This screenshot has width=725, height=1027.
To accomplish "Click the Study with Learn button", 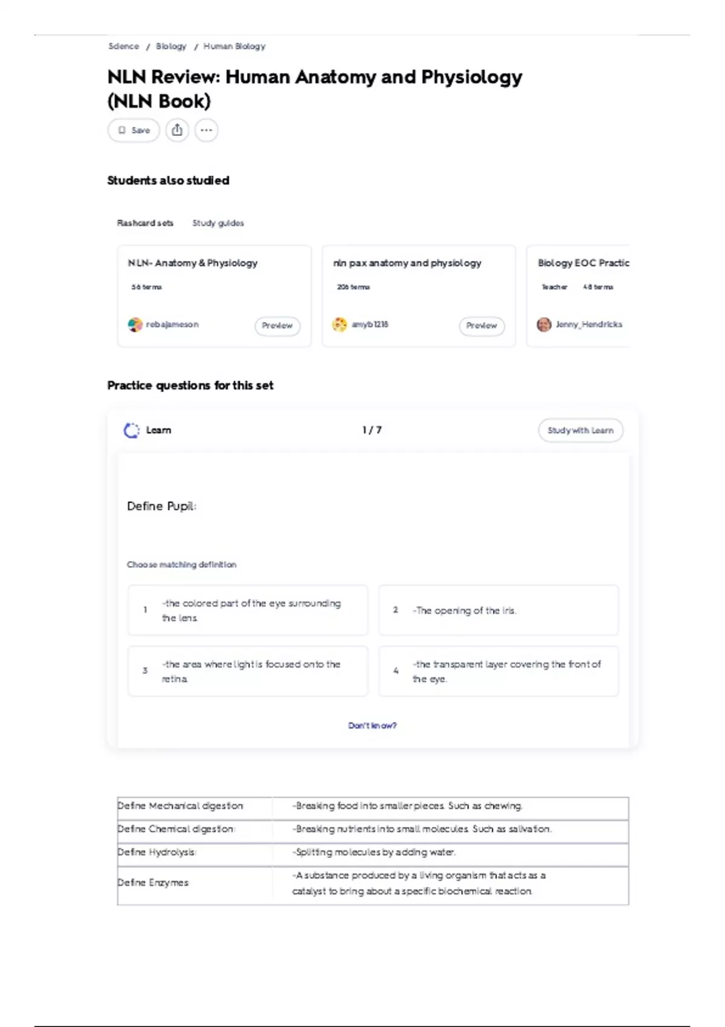I will [x=580, y=430].
